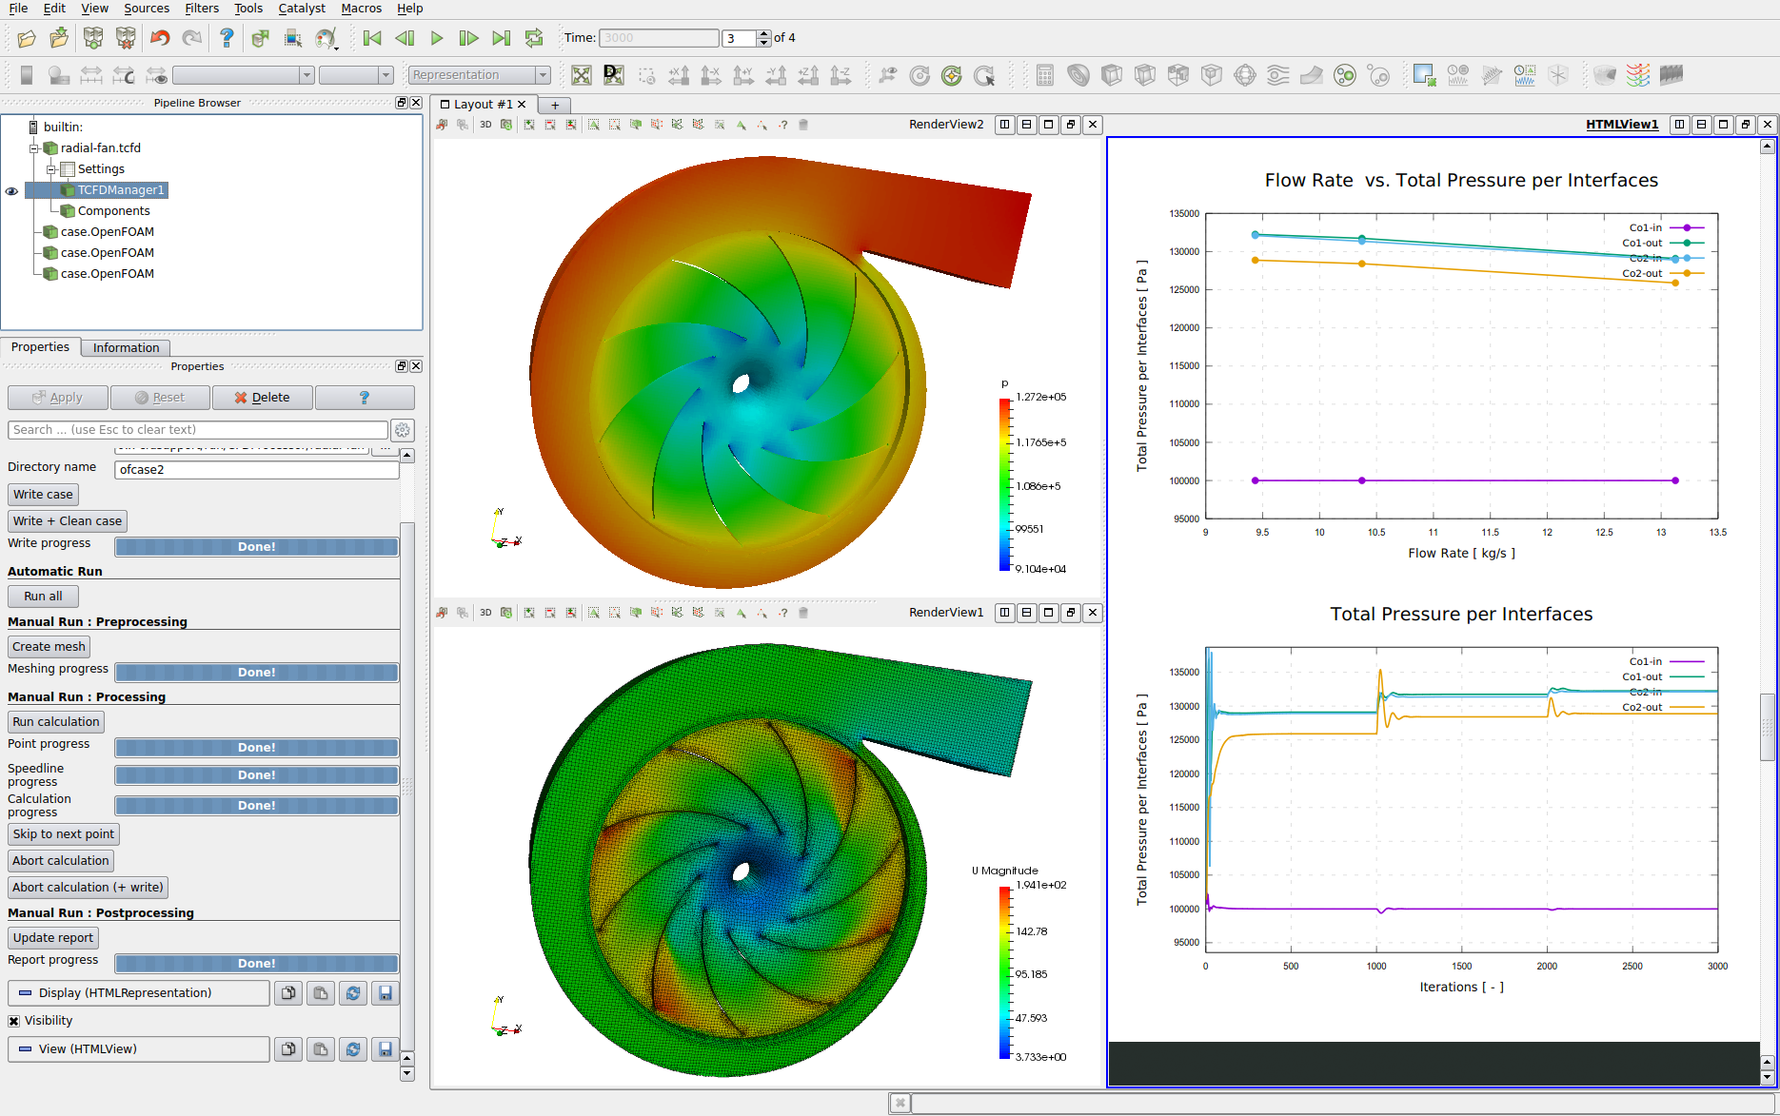Click the Directory name input field
Image resolution: width=1780 pixels, height=1116 pixels.
[x=256, y=470]
